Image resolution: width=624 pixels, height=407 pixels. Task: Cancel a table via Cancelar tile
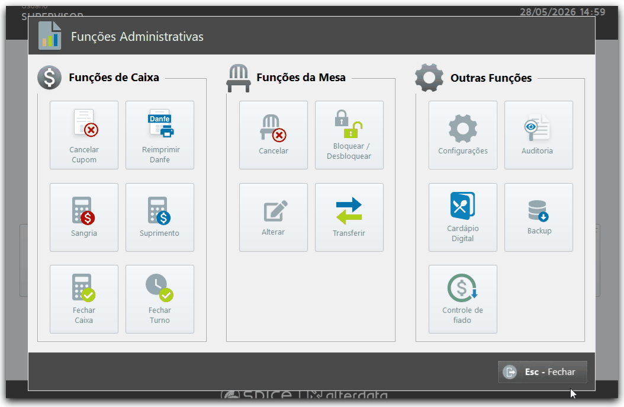[x=274, y=135]
